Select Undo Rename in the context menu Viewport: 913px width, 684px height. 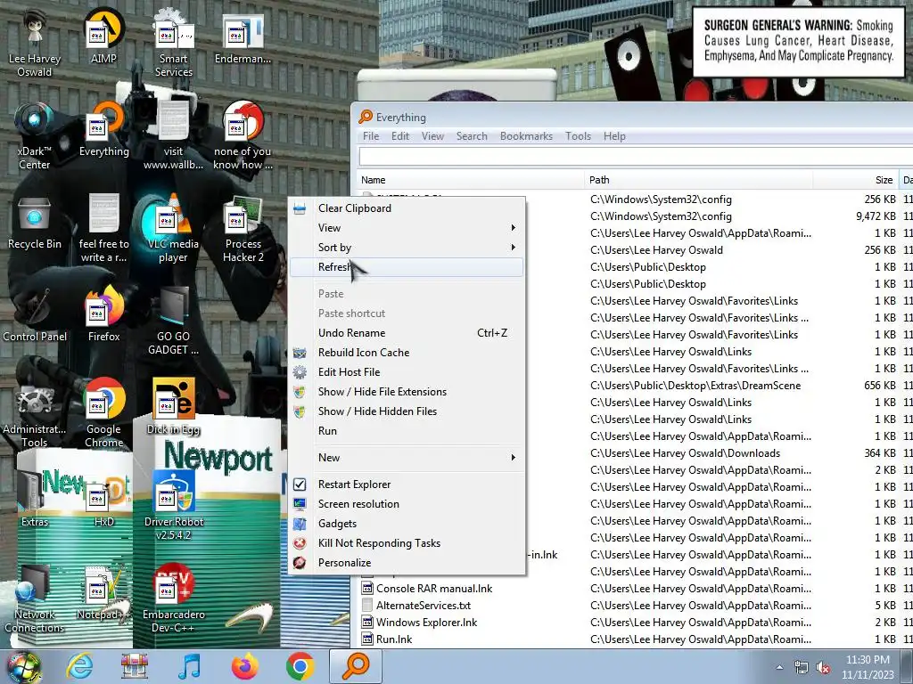coord(406,333)
